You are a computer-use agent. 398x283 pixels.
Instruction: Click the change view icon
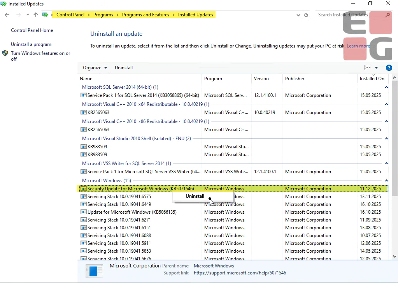point(367,68)
